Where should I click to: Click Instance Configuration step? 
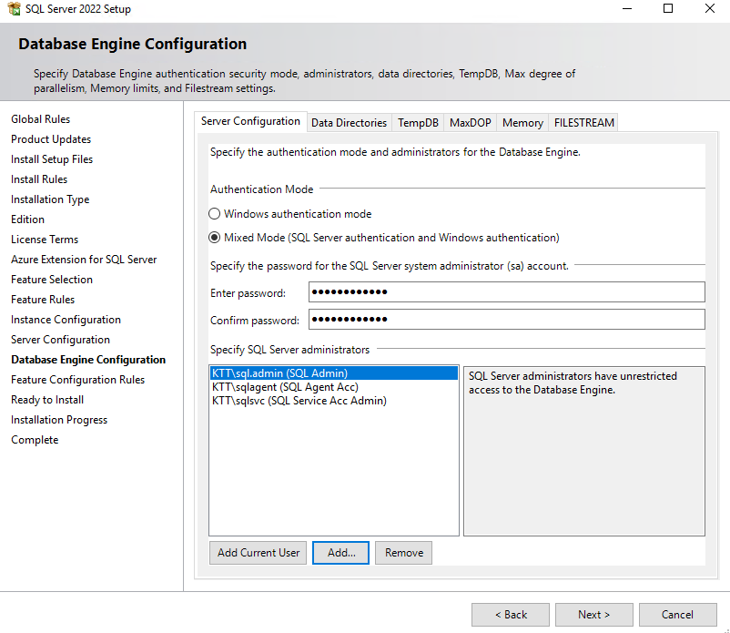coord(66,320)
